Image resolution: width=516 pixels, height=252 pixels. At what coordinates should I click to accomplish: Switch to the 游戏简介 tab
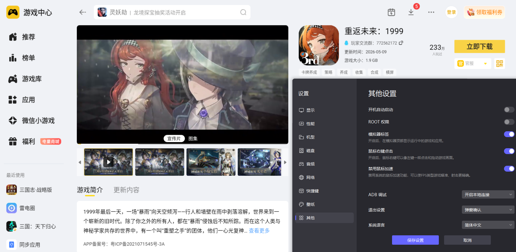[90, 190]
